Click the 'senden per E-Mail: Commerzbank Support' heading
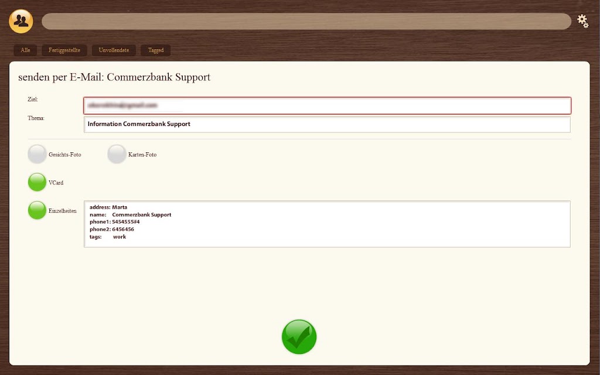Screen dimensions: 600x375 pyautogui.click(x=114, y=77)
